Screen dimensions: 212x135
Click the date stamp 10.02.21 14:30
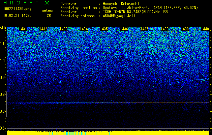click(x=17, y=16)
